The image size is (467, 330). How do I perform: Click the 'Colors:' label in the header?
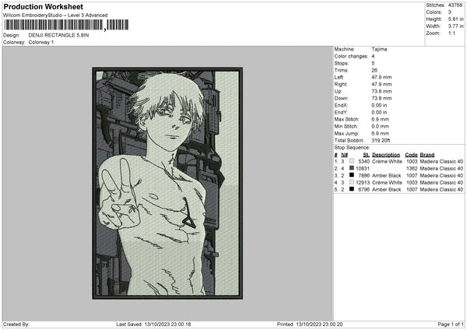click(x=434, y=12)
